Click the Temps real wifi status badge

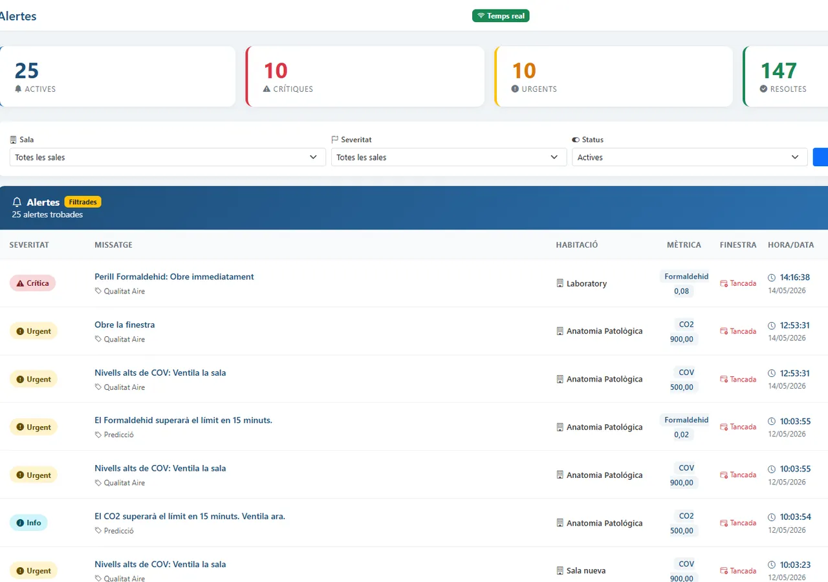pyautogui.click(x=501, y=16)
